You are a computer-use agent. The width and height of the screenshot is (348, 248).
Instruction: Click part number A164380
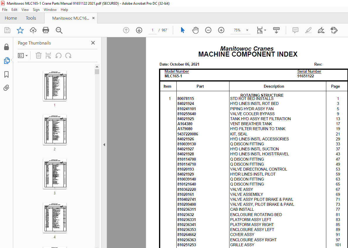pos(185,124)
